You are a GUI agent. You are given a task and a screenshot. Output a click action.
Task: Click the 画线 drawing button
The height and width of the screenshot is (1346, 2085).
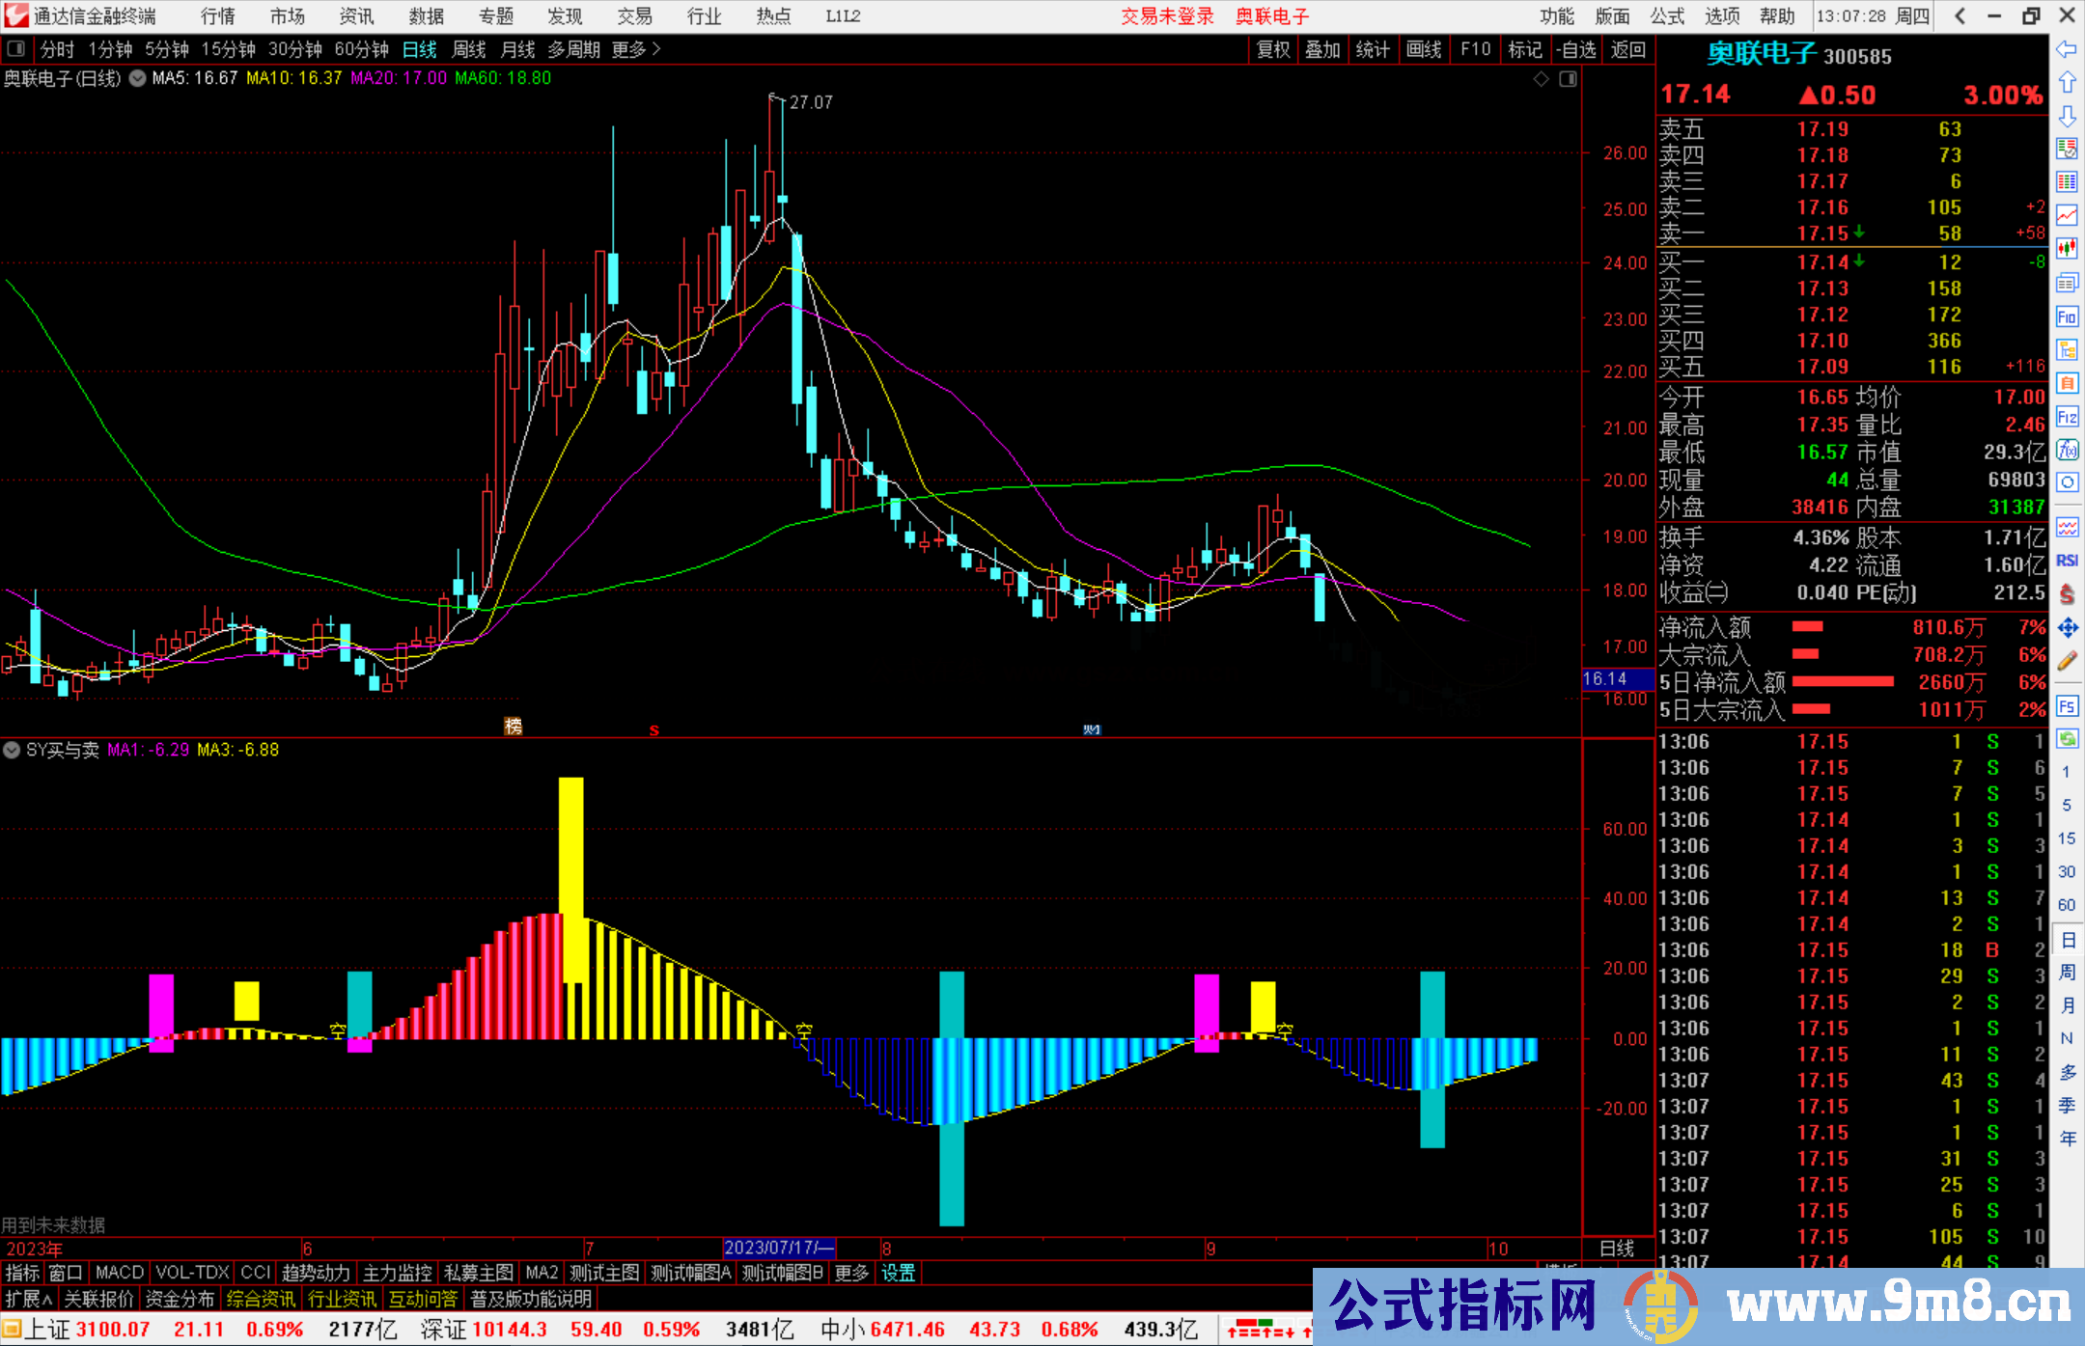pos(1424,49)
